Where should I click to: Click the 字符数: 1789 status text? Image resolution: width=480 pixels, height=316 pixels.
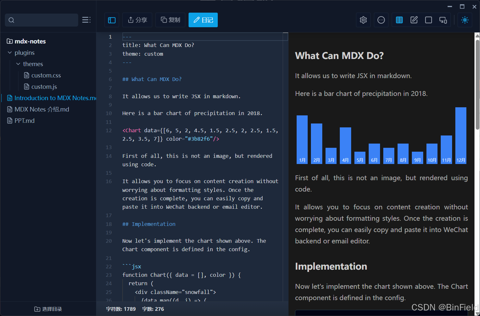pos(121,309)
